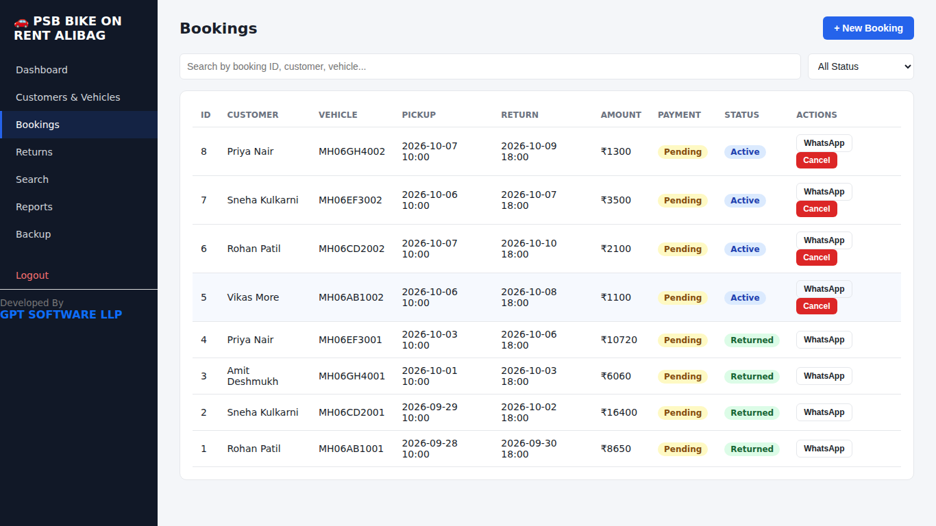Click the Active status of booking 6
Screen dimensions: 936x526
[x=745, y=249]
